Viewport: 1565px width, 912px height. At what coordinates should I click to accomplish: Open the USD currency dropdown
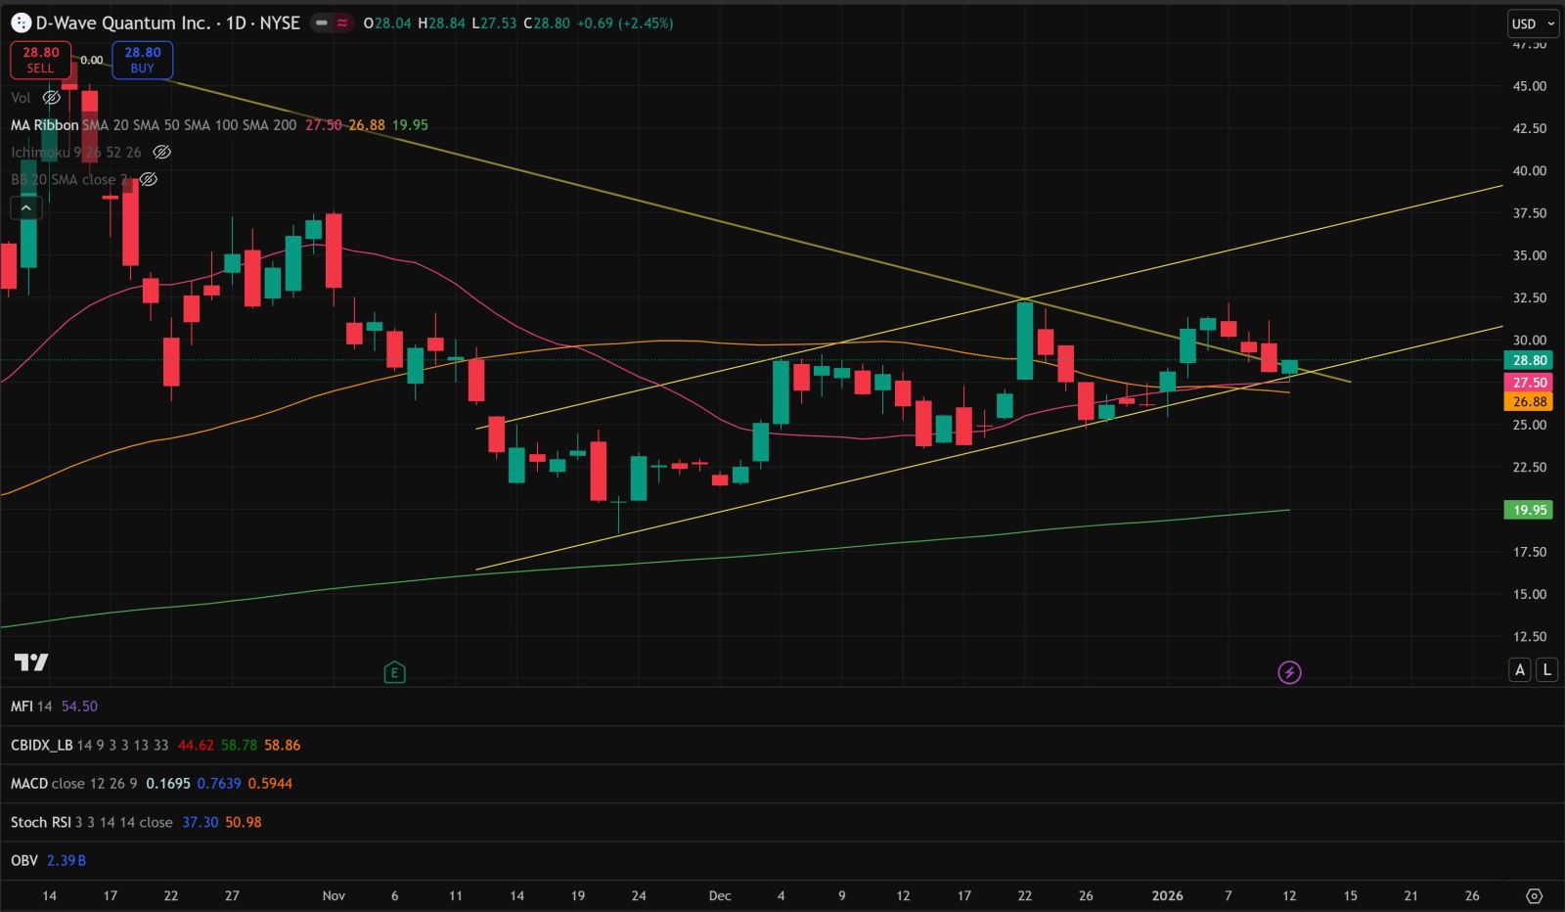click(x=1533, y=23)
